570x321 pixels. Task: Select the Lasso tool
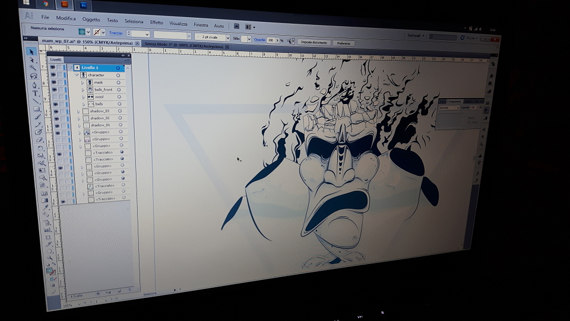(x=34, y=75)
